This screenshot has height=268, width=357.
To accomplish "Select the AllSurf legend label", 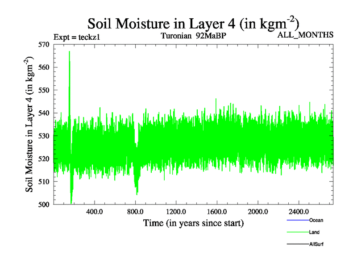I will point(316,244).
